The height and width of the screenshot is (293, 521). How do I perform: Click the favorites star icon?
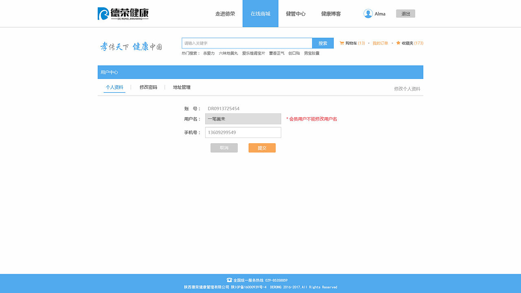pyautogui.click(x=398, y=43)
